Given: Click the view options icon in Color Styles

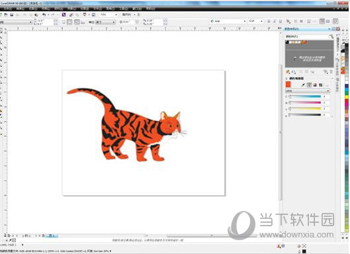Looking at the screenshot, I should pos(326,71).
